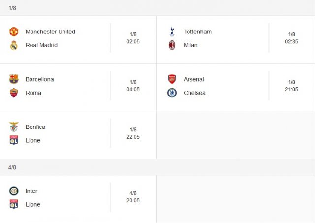Open the Barcellona vs Roma 04:05 match
The image size is (315, 223).
click(x=78, y=87)
